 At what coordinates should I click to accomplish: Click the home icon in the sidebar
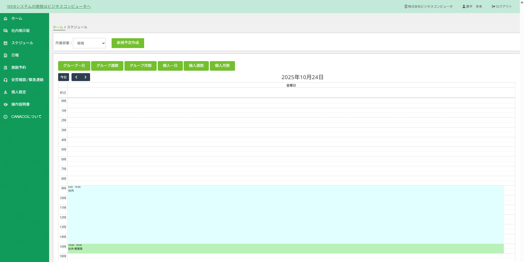click(x=5, y=19)
